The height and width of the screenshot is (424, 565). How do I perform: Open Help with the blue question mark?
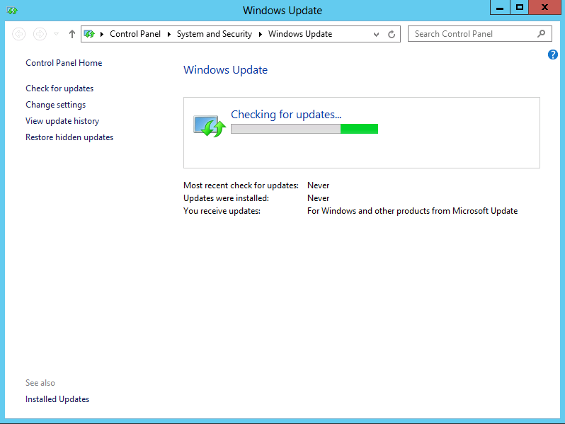pos(553,55)
